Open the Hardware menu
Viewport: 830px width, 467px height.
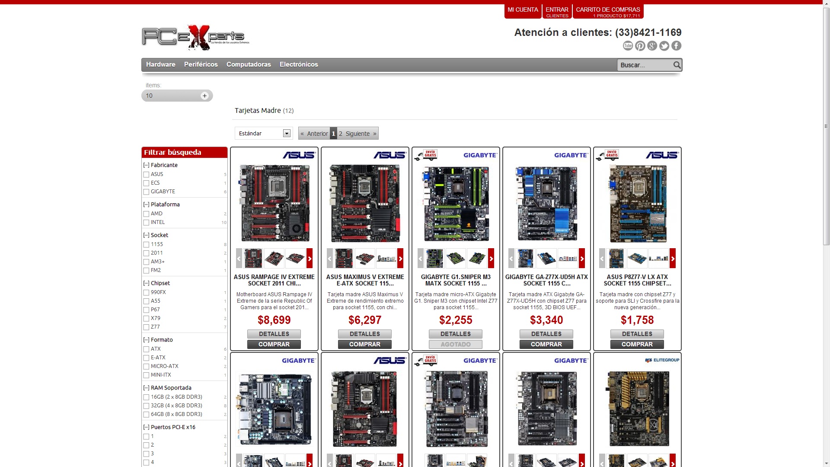click(160, 64)
